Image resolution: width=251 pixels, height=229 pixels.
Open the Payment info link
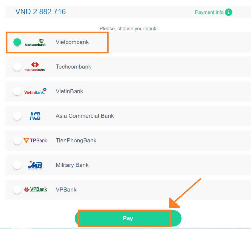pos(209,12)
